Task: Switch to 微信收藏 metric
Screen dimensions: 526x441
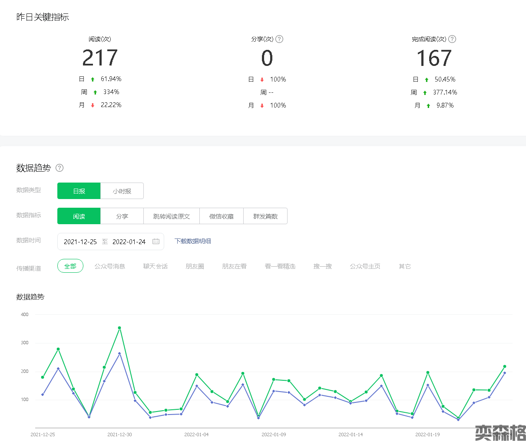Action: pos(222,216)
